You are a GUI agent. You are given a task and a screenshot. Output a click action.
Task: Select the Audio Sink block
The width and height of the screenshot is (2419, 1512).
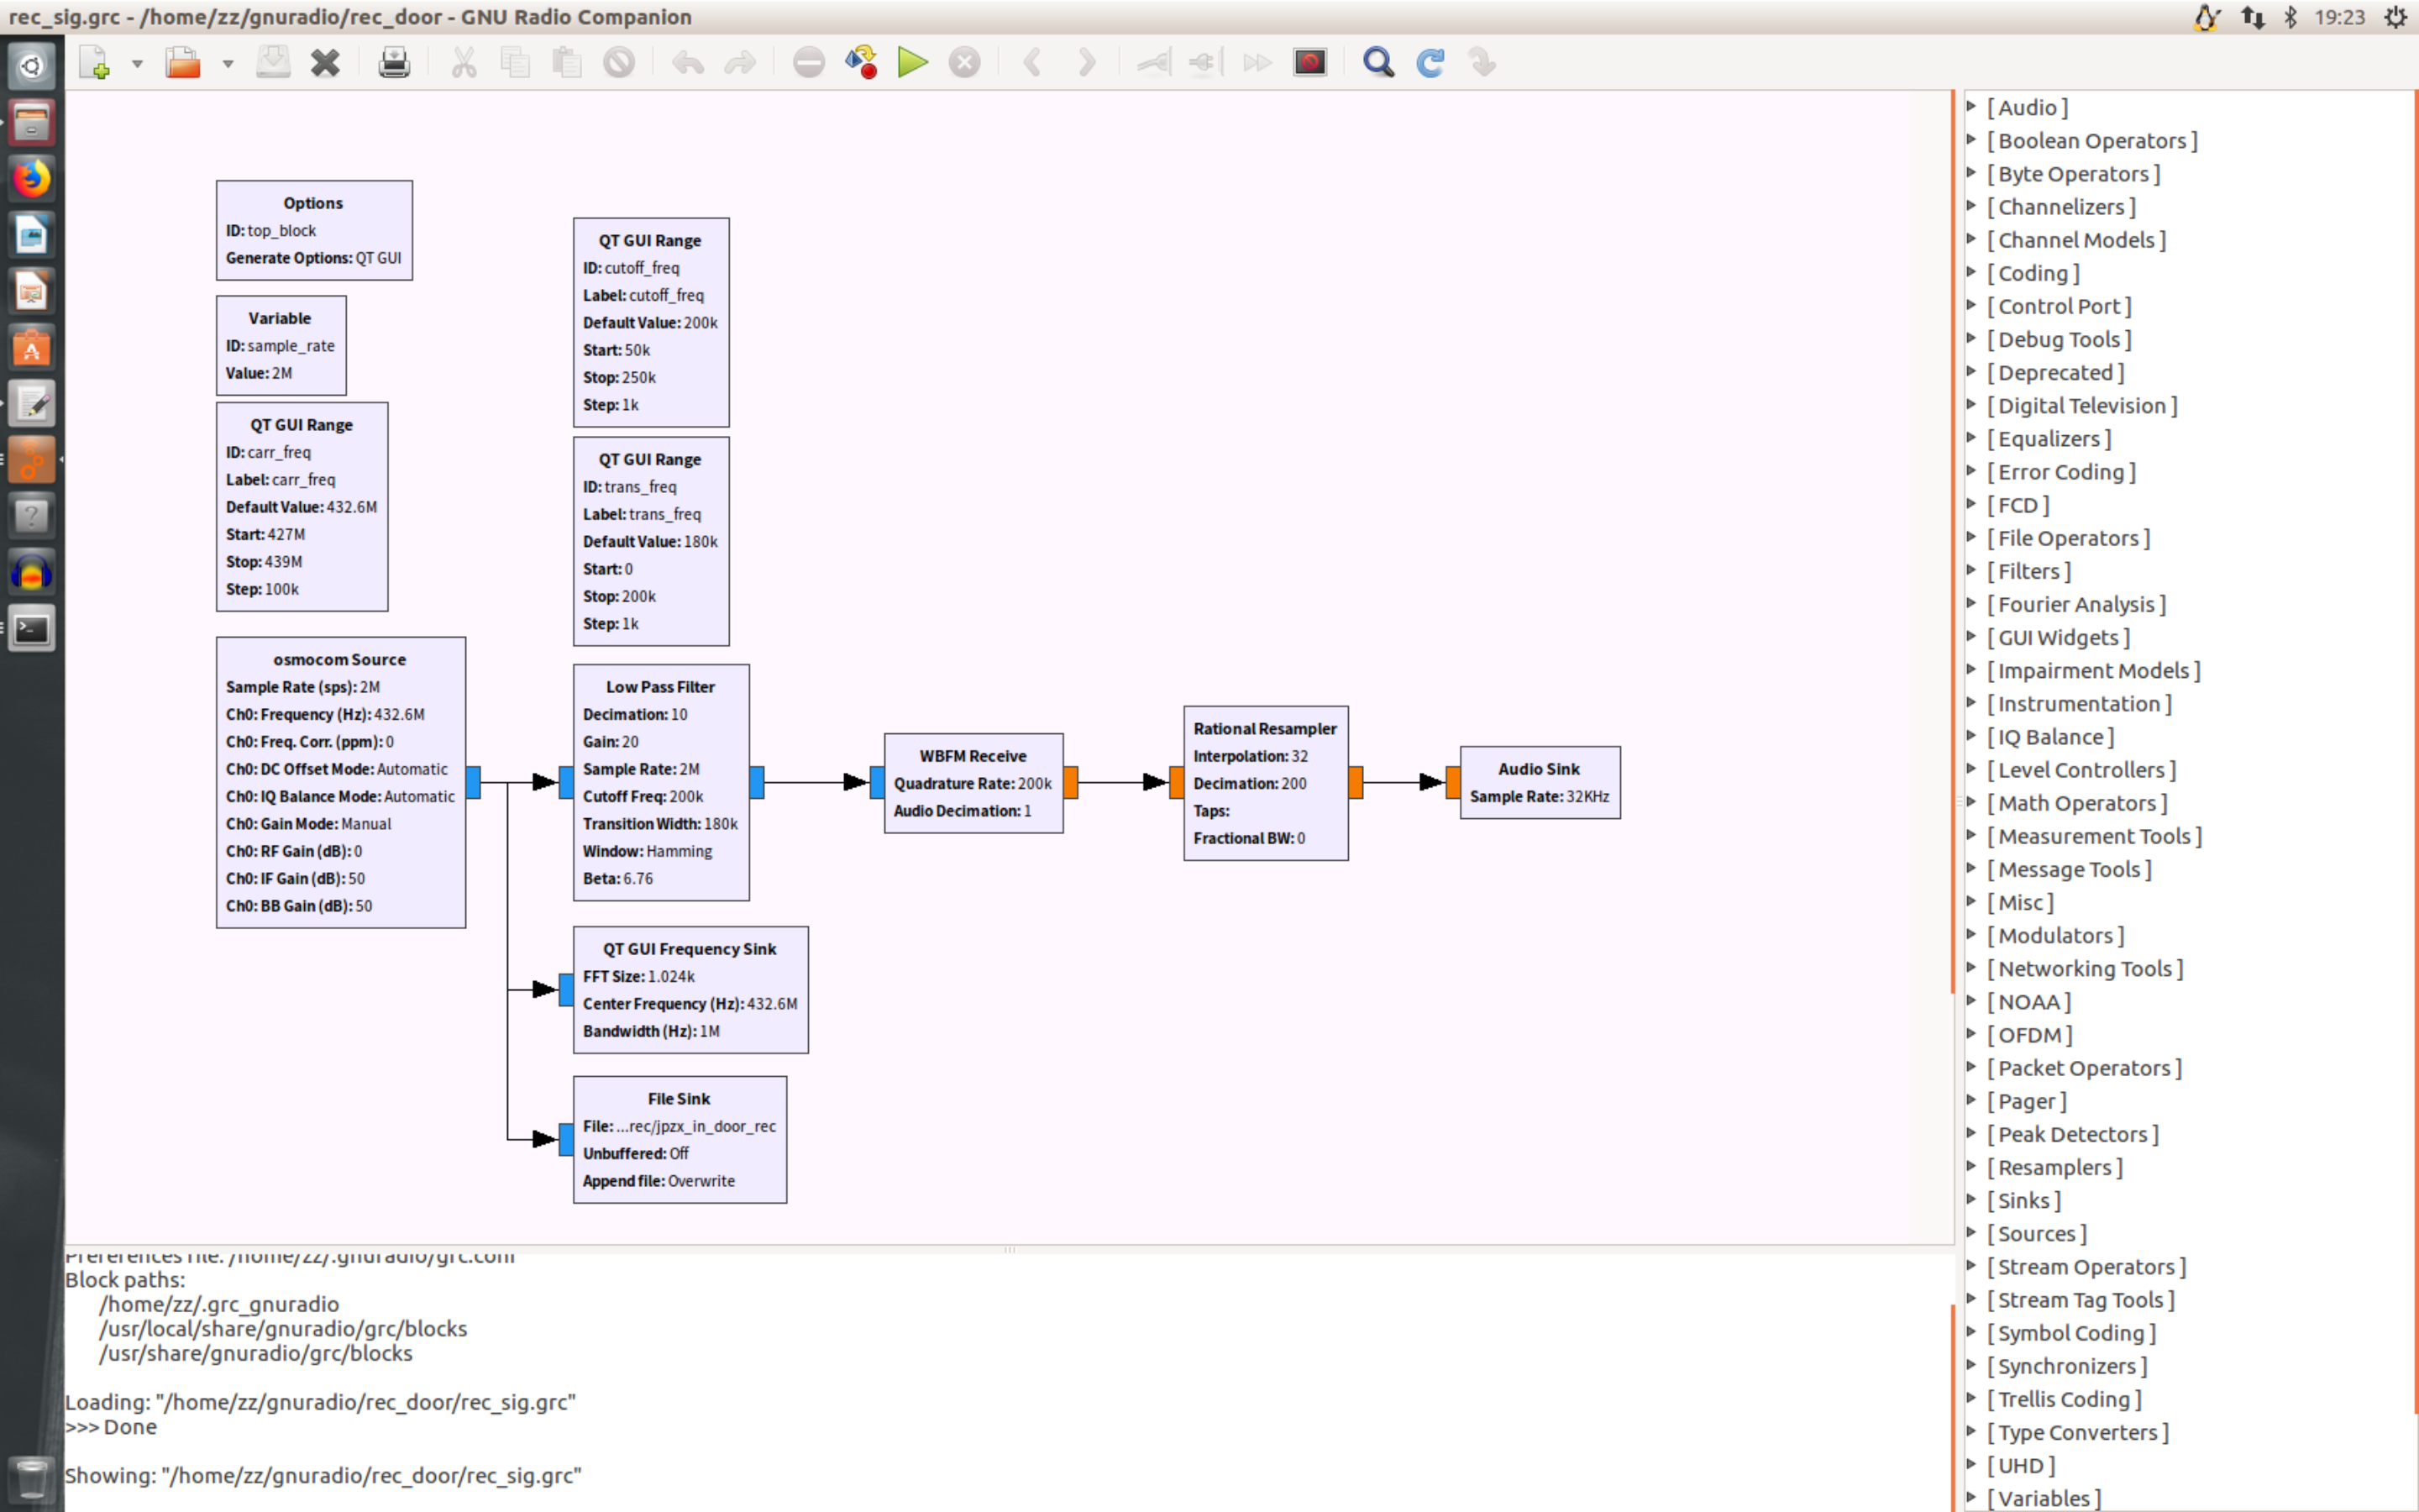tap(1540, 782)
